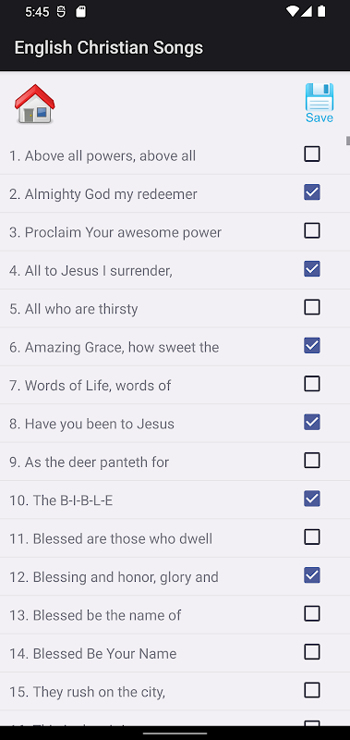The height and width of the screenshot is (740, 350).
Task: Uncheck Almighty God my redeemer checkbox
Action: point(312,192)
